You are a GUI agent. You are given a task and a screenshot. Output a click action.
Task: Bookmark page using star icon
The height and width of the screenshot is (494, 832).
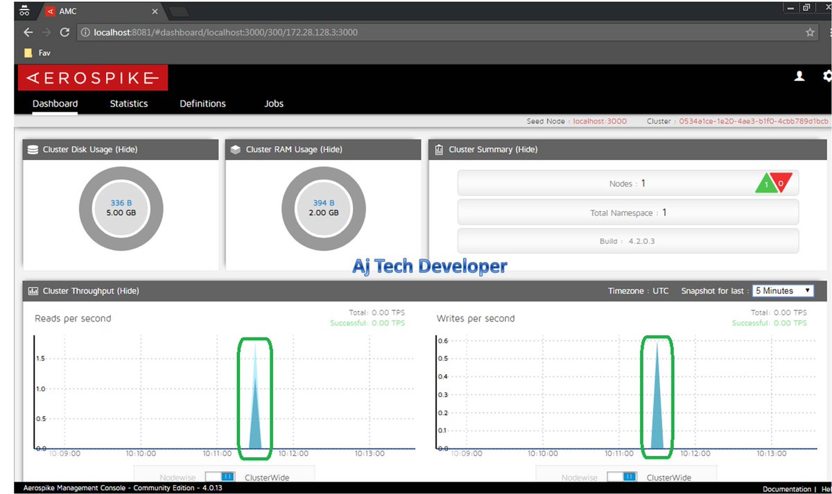tap(810, 33)
